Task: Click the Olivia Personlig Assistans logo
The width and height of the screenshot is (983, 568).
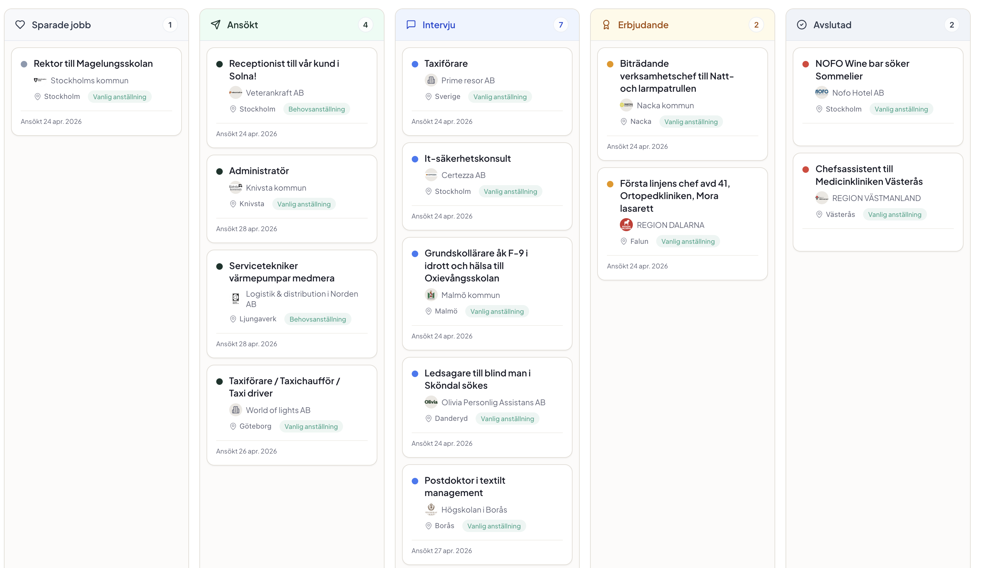Action: coord(431,402)
